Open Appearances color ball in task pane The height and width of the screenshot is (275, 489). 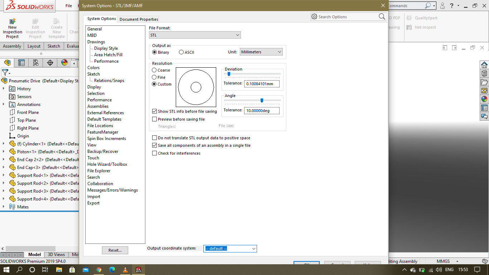coord(484,99)
